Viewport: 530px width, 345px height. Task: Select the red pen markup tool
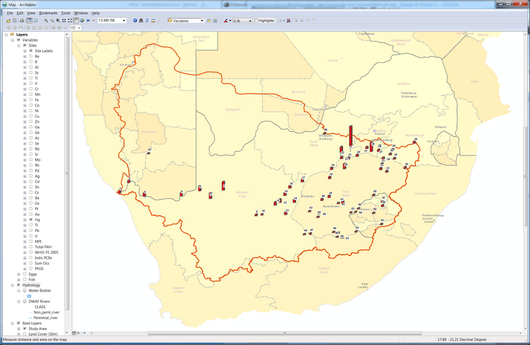tap(226, 20)
